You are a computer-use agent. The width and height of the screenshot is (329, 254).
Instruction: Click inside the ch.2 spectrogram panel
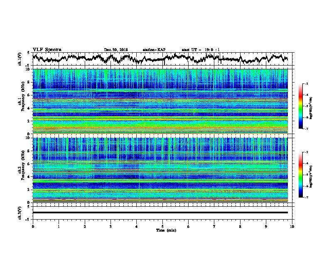[160, 170]
